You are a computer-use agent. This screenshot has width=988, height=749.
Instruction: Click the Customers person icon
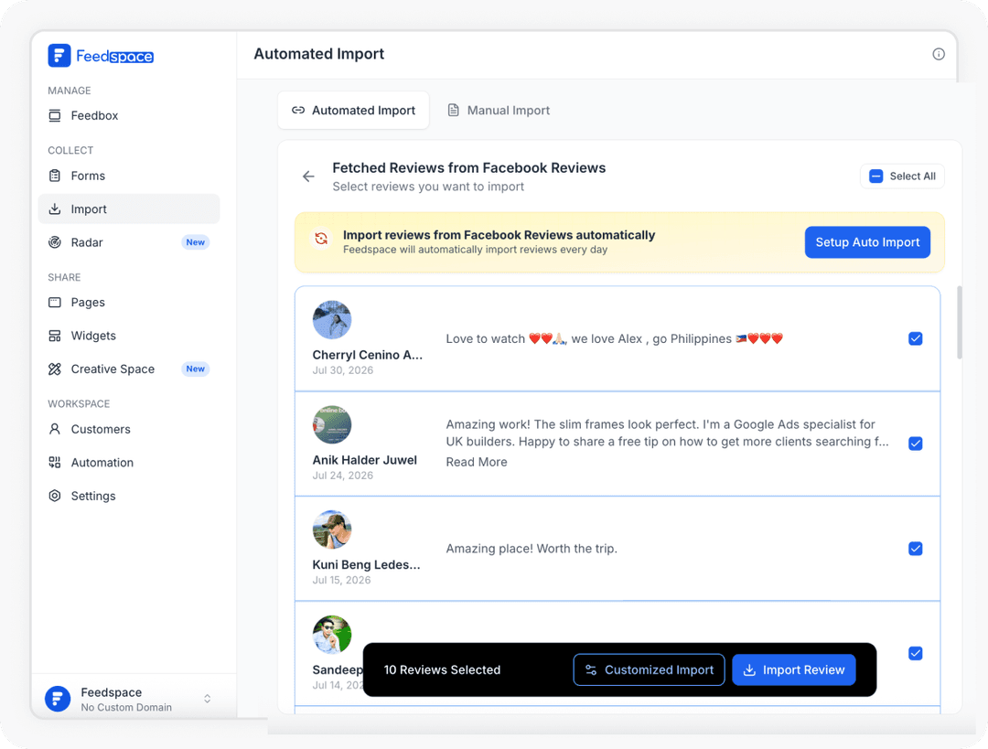coord(55,429)
